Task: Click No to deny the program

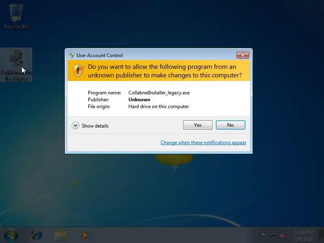Action: (230, 125)
